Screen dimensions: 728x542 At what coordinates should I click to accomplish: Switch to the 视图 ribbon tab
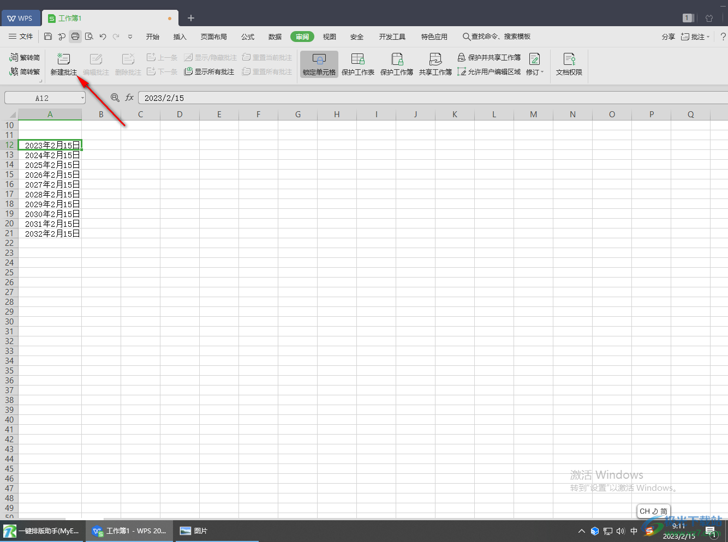(330, 37)
